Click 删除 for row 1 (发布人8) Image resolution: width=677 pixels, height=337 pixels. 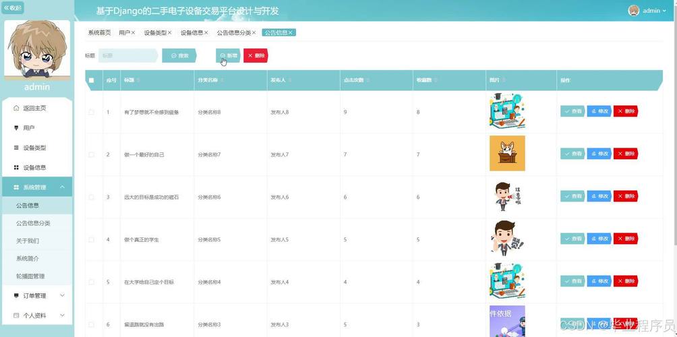coord(626,111)
